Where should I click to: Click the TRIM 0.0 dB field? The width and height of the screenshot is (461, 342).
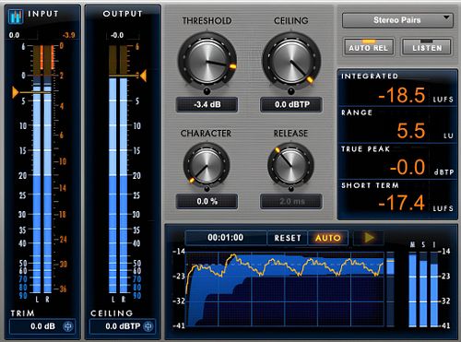point(42,326)
